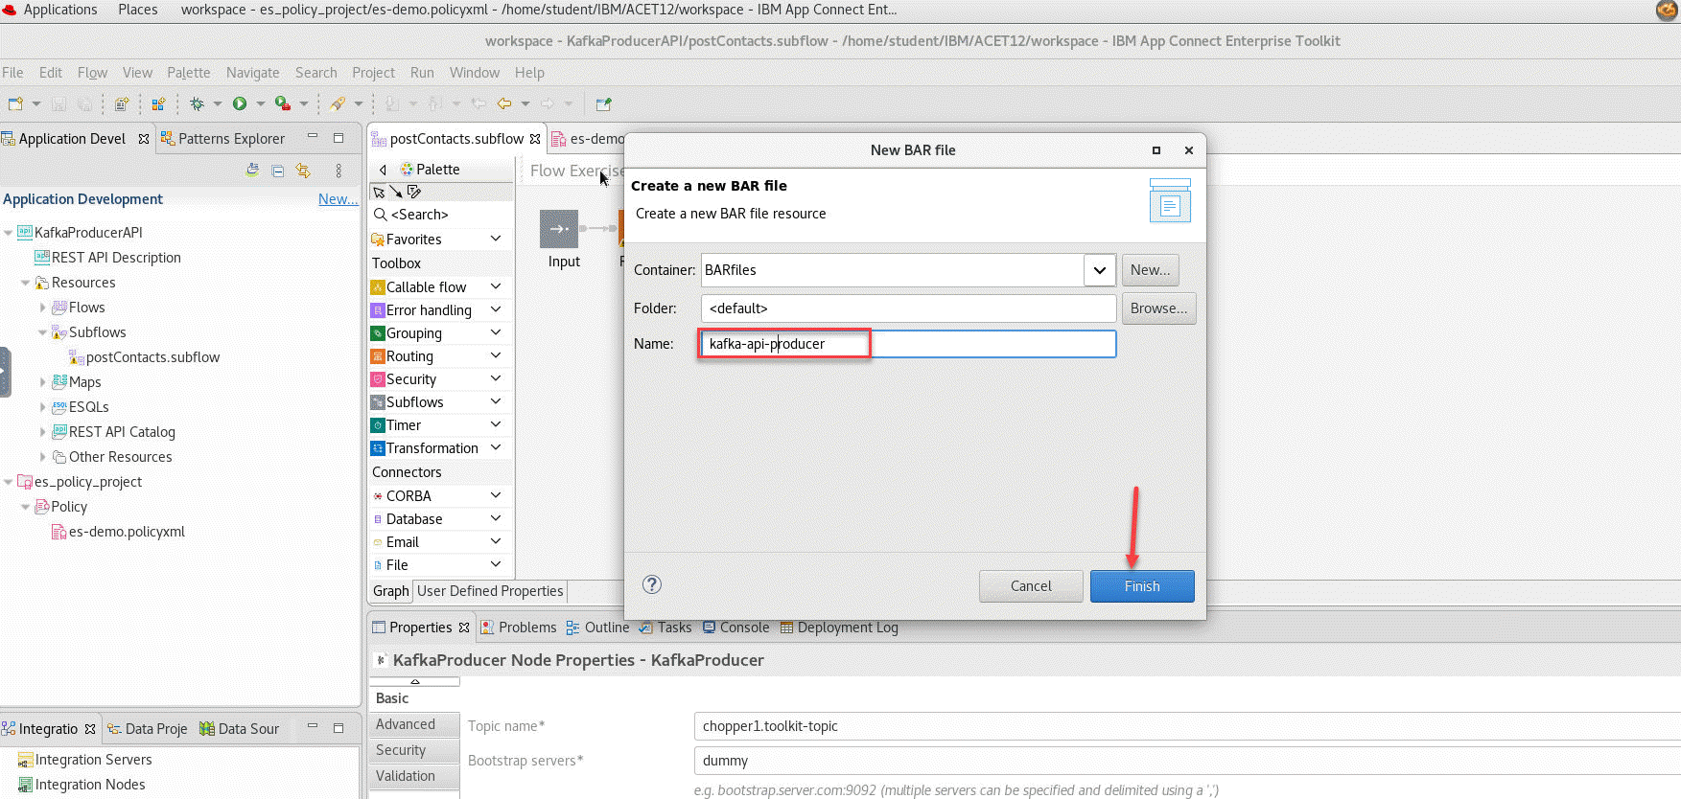The height and width of the screenshot is (799, 1681).
Task: Select the Selection arrow tool in Palette
Action: [379, 192]
